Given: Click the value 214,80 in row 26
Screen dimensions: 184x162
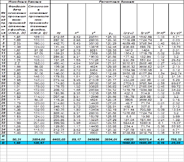Looking at the screenshot, I should pyautogui.click(x=59, y=103).
